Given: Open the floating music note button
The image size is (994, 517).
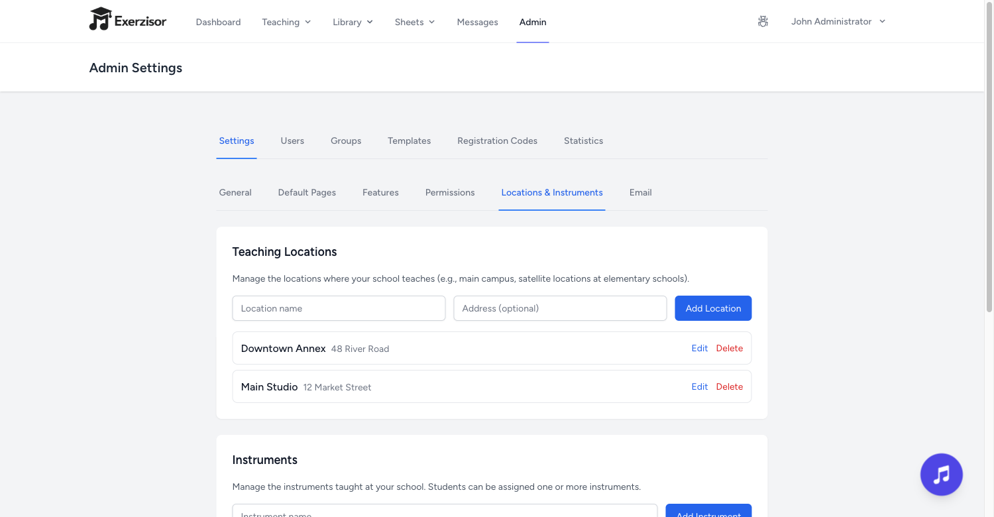Looking at the screenshot, I should click(x=941, y=475).
